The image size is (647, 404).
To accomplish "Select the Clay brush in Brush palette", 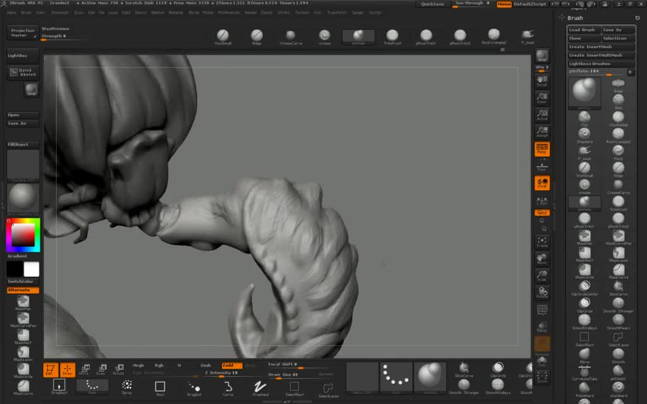I will point(584,119).
